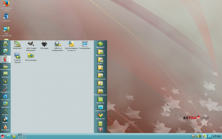The image size is (222, 139).
Task: Open the Мультимедиа category with clapperboard icon
Action: pos(5,67)
